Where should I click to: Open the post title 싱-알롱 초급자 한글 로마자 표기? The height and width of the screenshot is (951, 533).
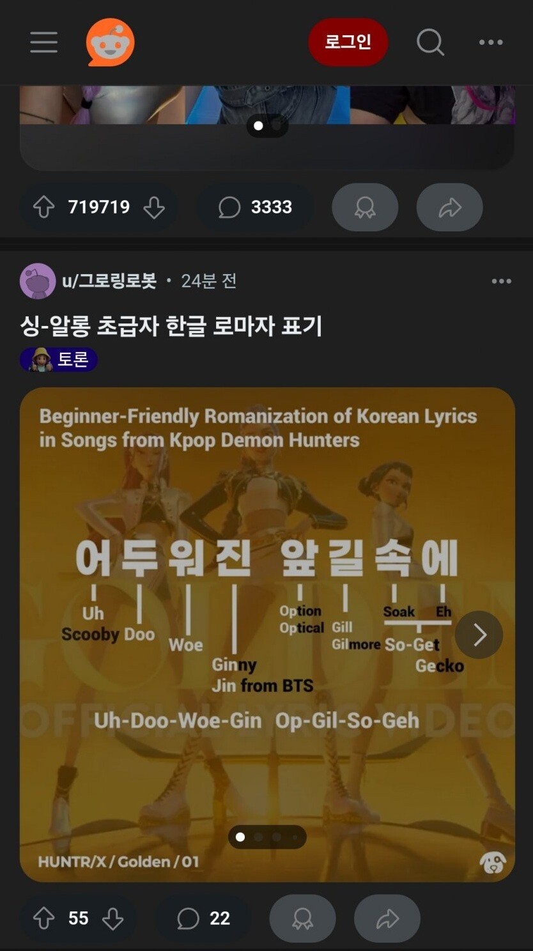click(x=171, y=326)
